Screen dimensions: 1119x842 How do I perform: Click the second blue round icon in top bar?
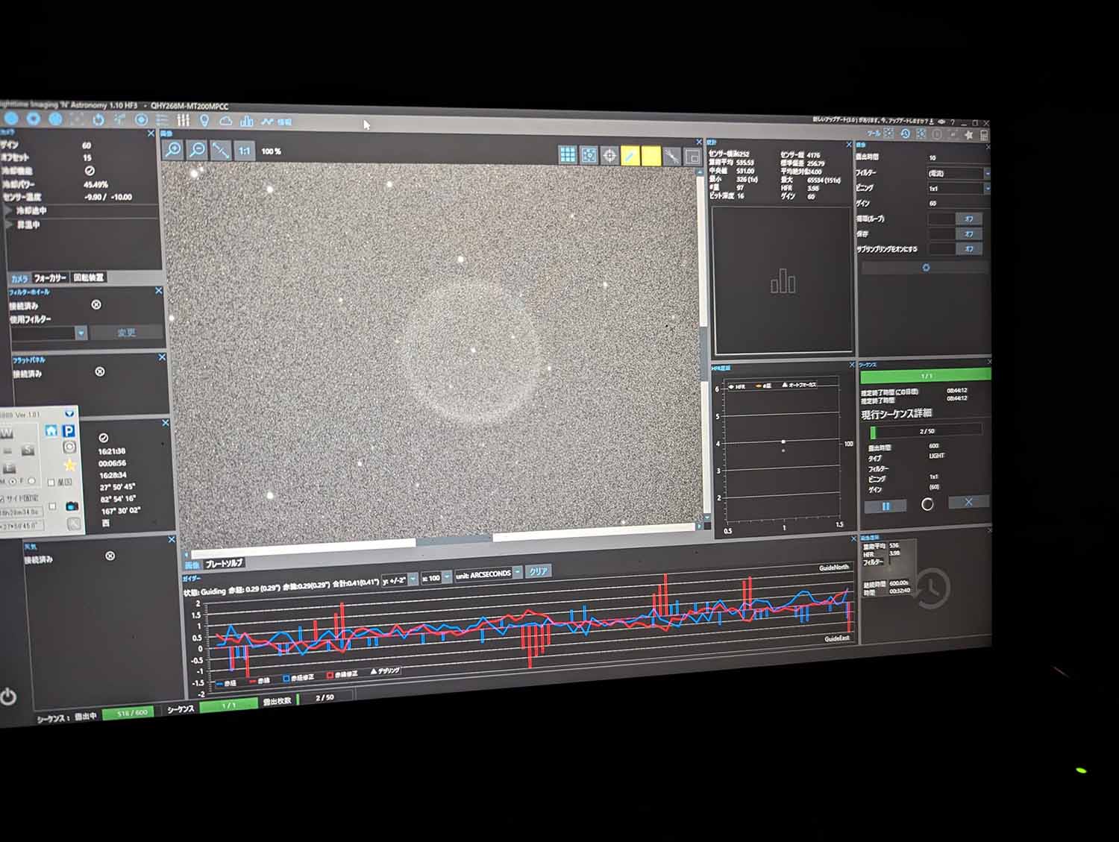click(34, 119)
